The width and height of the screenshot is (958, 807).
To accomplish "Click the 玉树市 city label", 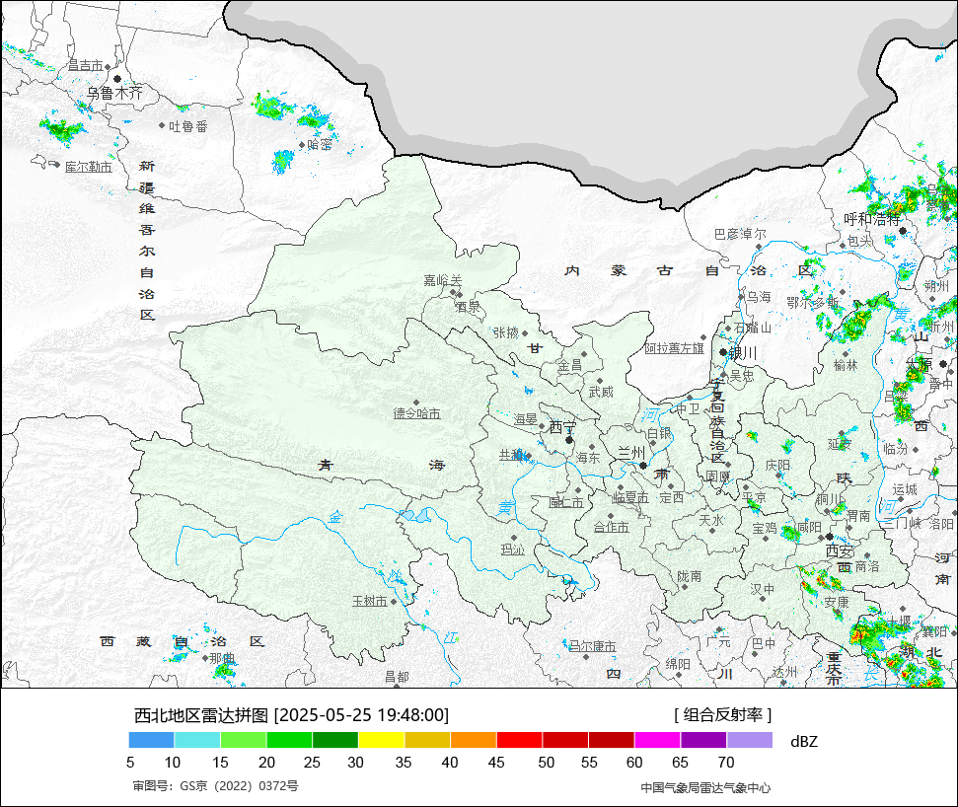I will click(370, 601).
